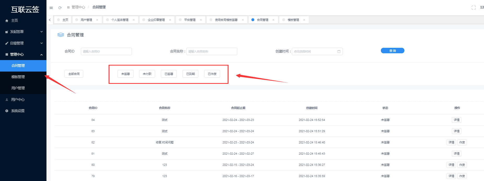Click the 管理中心 grid icon in sidebar
Image resolution: width=484 pixels, height=181 pixels.
7,55
